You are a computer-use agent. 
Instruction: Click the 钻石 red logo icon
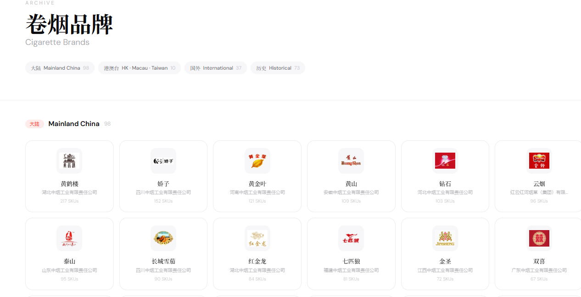click(x=445, y=161)
